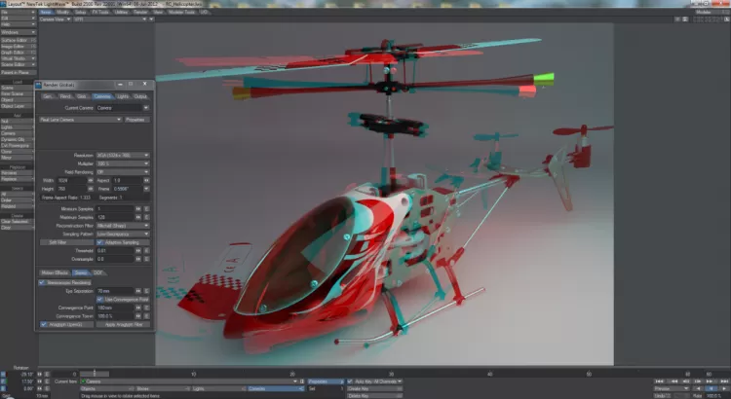Image resolution: width=731 pixels, height=399 pixels.
Task: Click the Aspect value spinner arrows
Action: coord(146,180)
